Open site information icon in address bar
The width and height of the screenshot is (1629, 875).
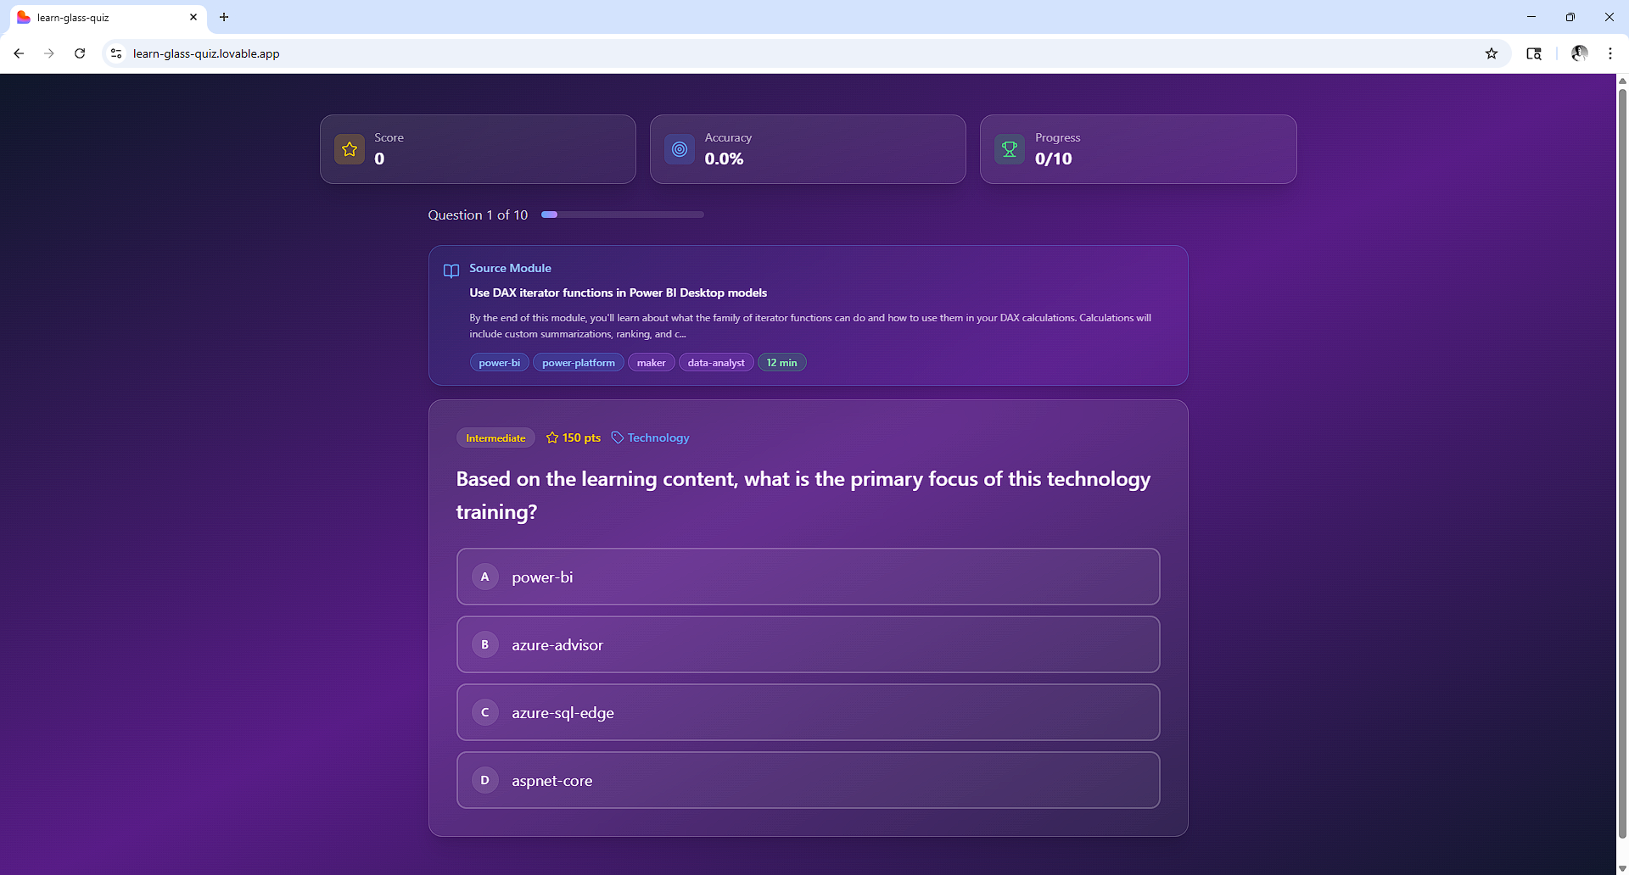116,53
